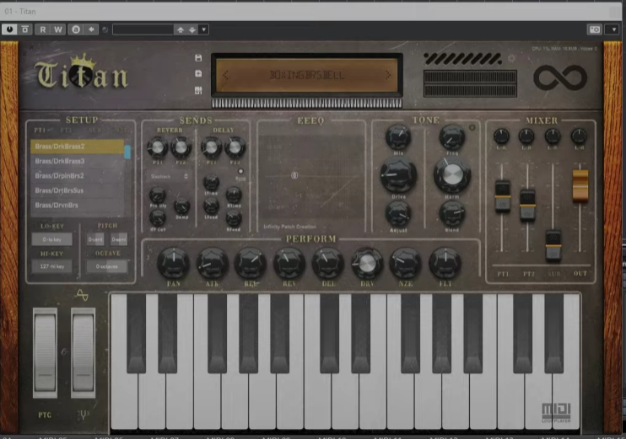This screenshot has width=626, height=439.
Task: Click the Titan crown logo
Action: click(x=82, y=72)
